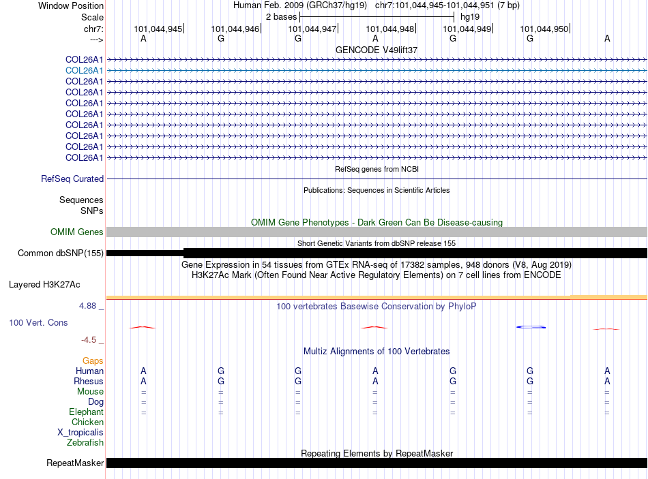This screenshot has width=648, height=479.
Task: Click the 4.88 upper conservation scale value
Action: tap(87, 306)
